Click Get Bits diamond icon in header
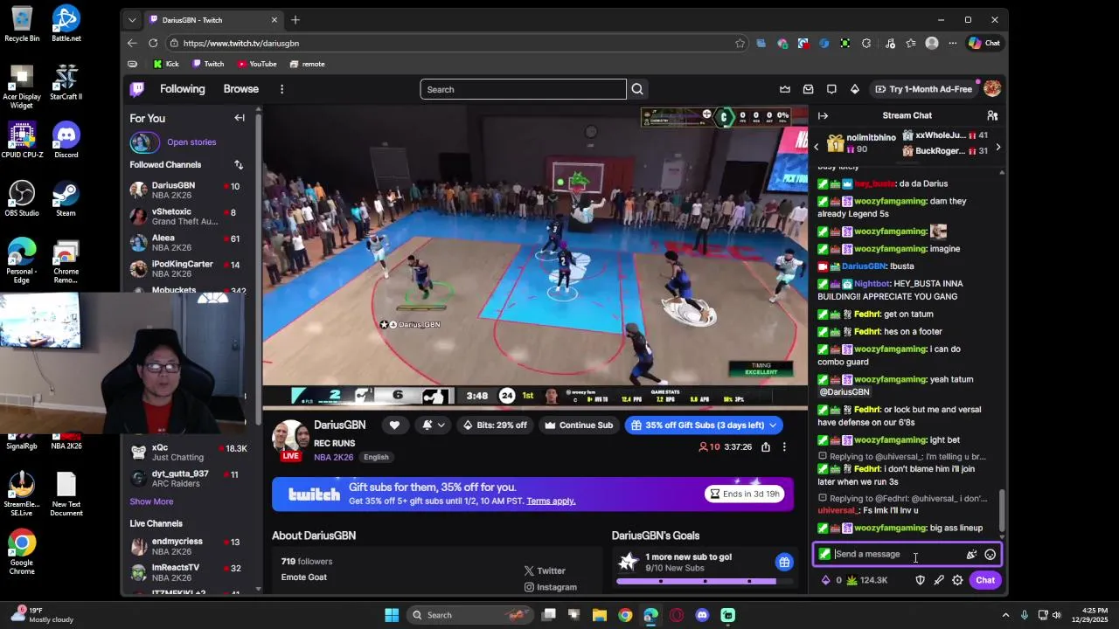1119x629 pixels. (x=854, y=89)
